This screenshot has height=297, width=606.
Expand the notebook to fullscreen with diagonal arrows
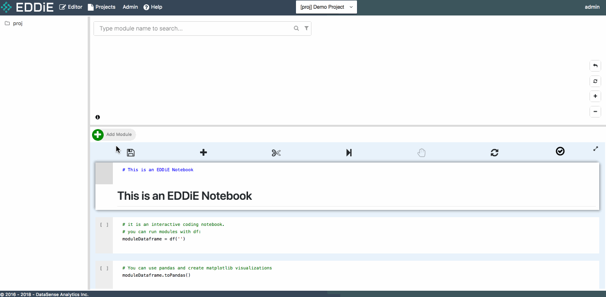coord(595,148)
